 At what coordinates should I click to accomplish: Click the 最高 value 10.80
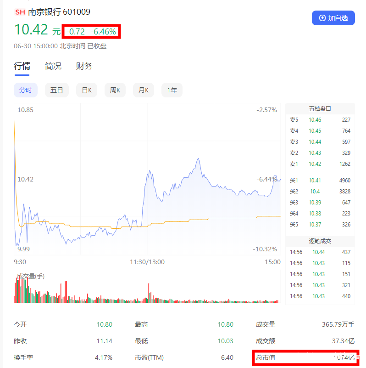[x=225, y=324]
